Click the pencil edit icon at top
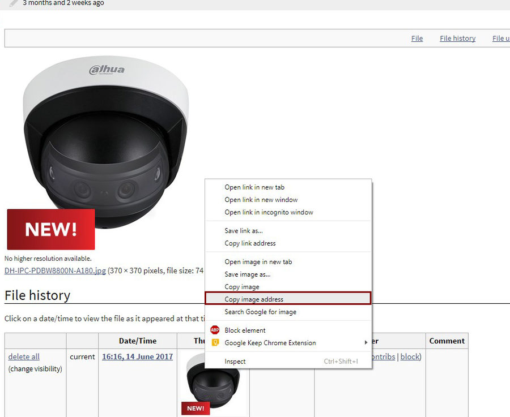This screenshot has width=510, height=417. 14,3
